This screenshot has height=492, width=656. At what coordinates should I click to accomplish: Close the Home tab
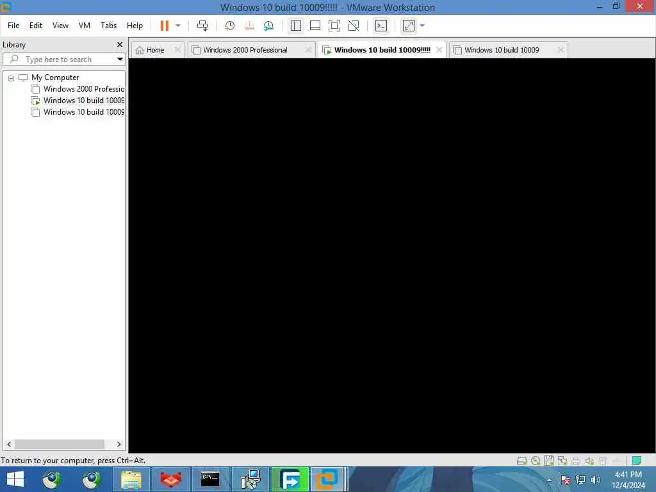pos(177,50)
